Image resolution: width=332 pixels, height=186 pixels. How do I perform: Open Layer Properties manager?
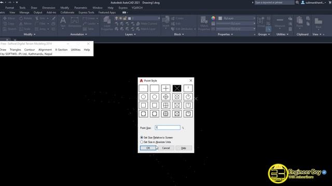point(107,23)
